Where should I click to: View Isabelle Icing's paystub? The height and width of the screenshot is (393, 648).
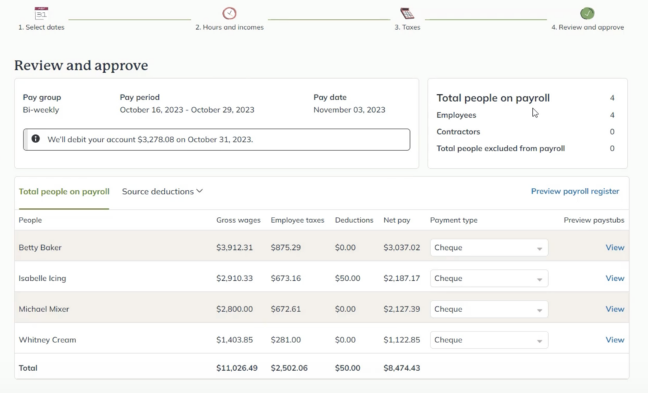coord(614,278)
